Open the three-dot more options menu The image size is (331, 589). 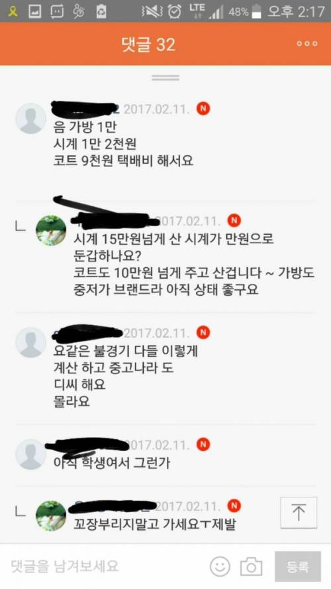(307, 44)
